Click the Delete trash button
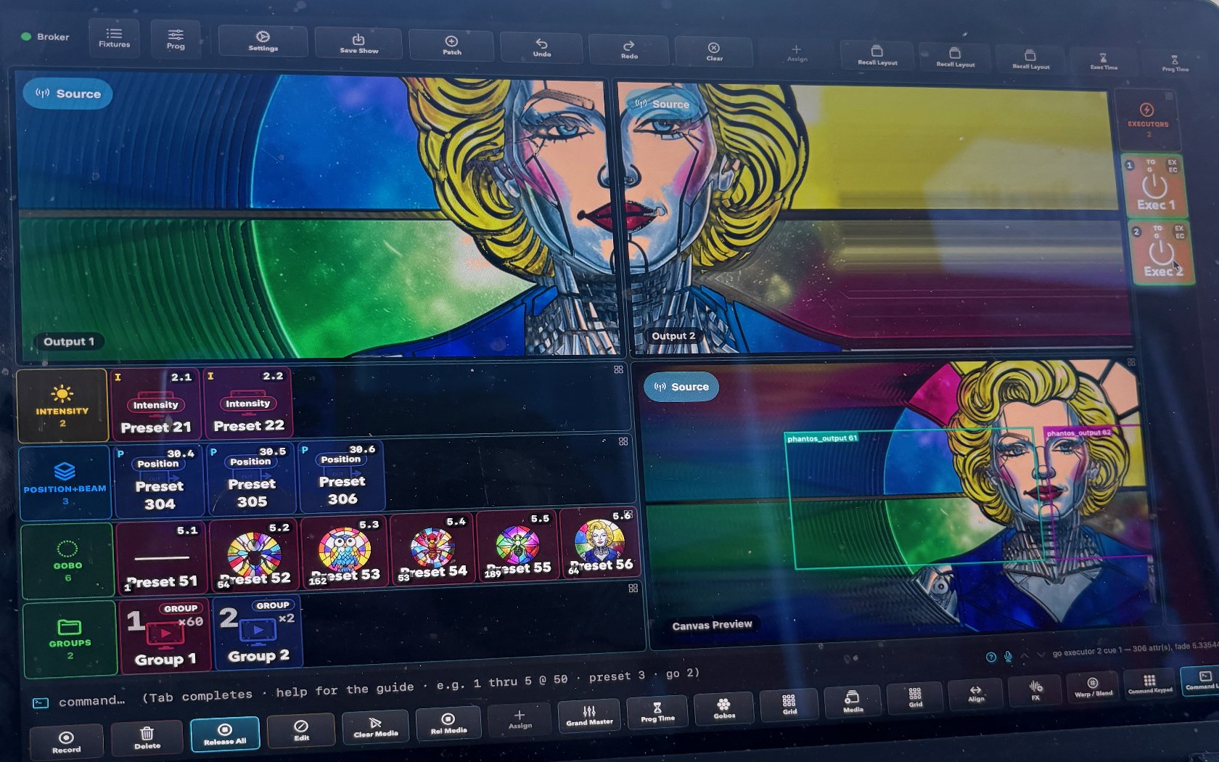The width and height of the screenshot is (1219, 762). tap(147, 738)
